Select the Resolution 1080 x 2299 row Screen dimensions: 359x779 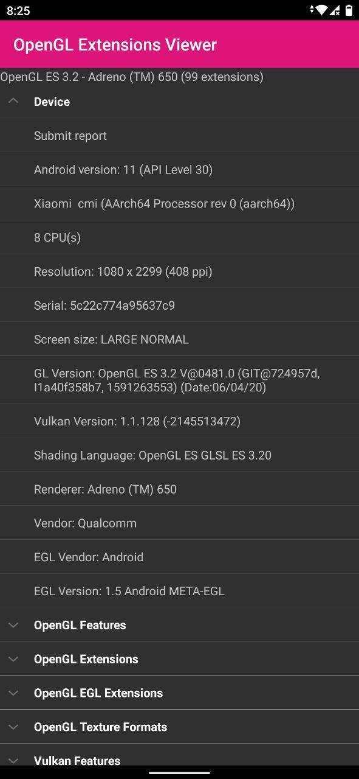179,272
